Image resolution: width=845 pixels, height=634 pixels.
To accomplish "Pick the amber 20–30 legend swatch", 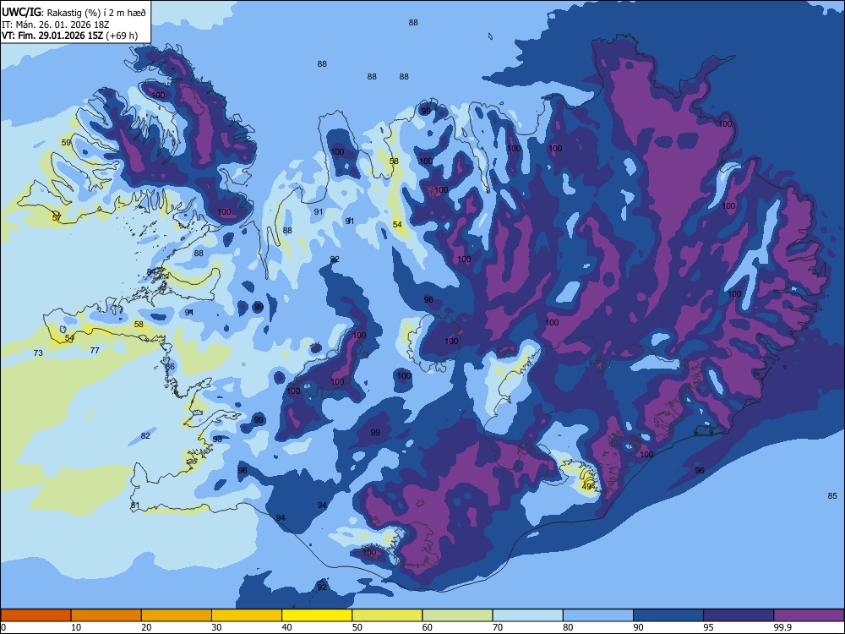I will [x=177, y=615].
